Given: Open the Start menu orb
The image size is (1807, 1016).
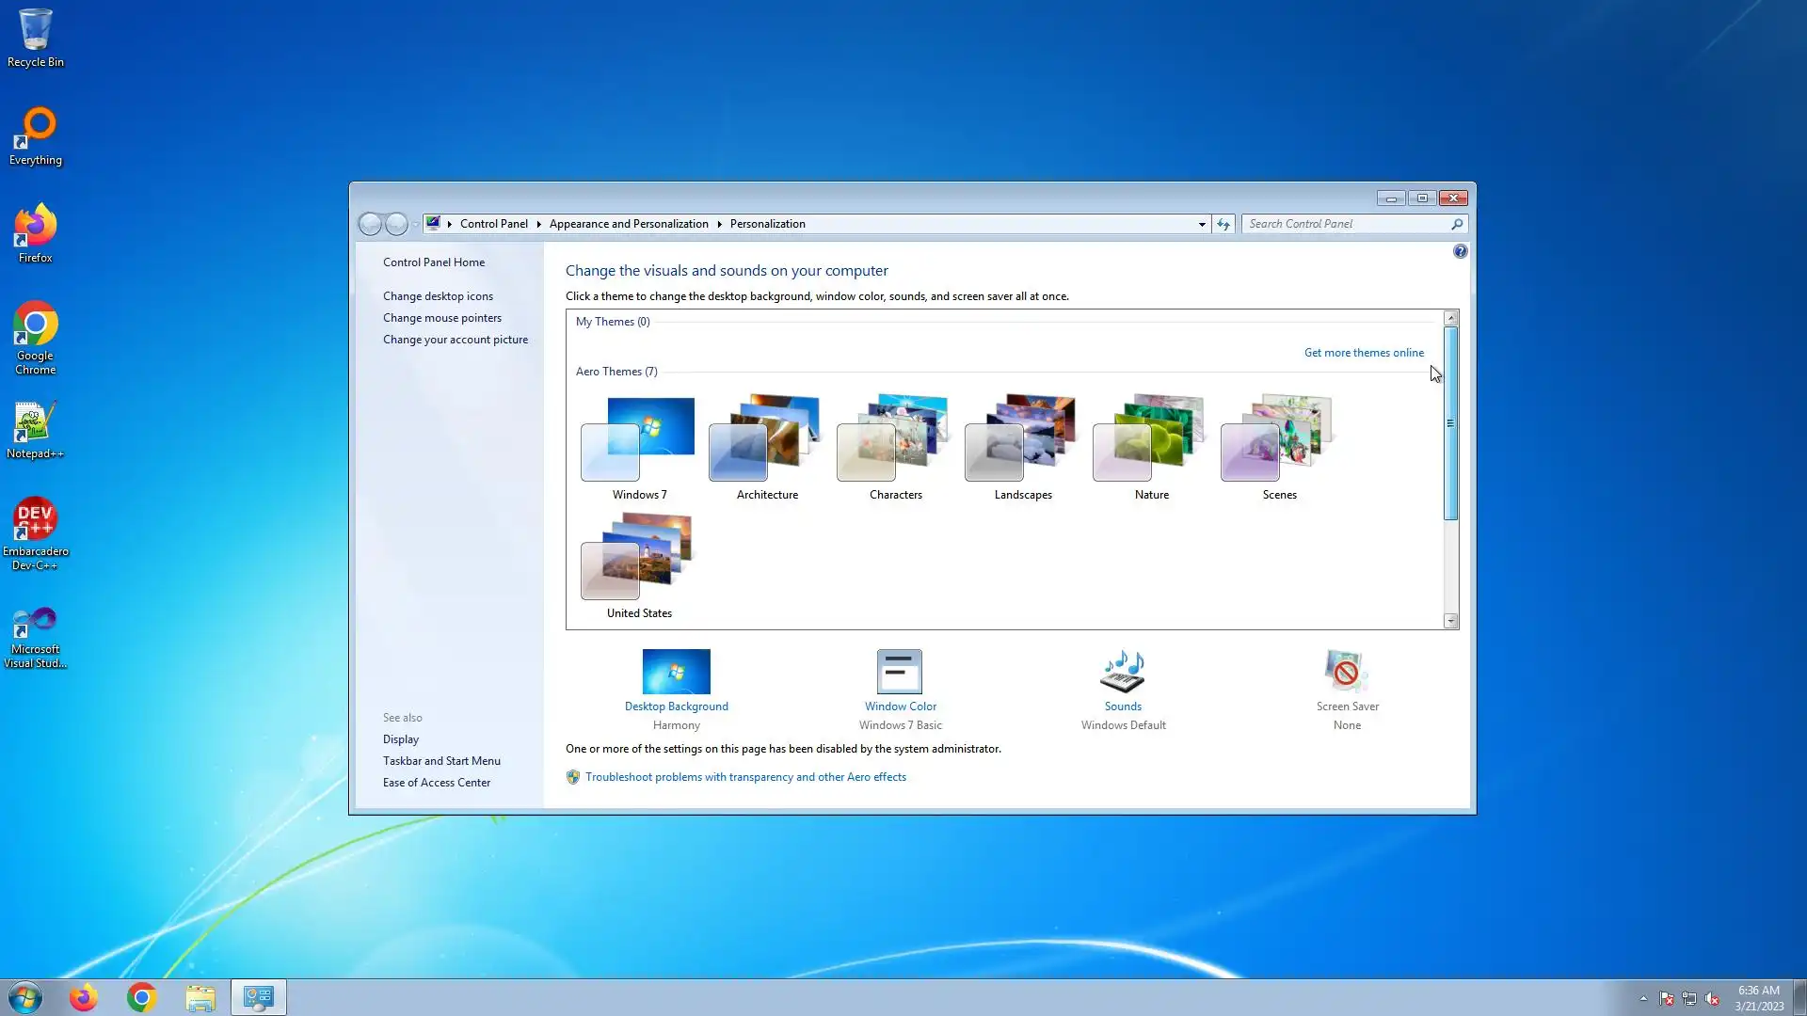Looking at the screenshot, I should click(x=25, y=997).
